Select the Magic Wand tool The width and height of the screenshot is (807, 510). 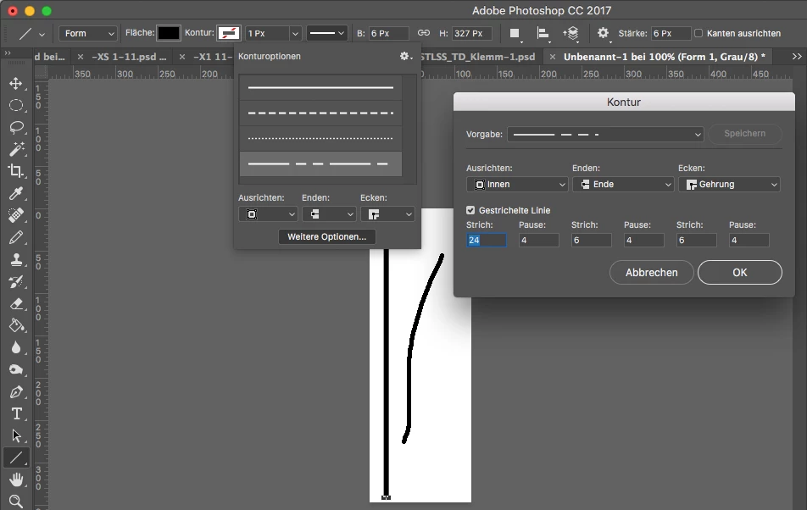click(x=16, y=149)
